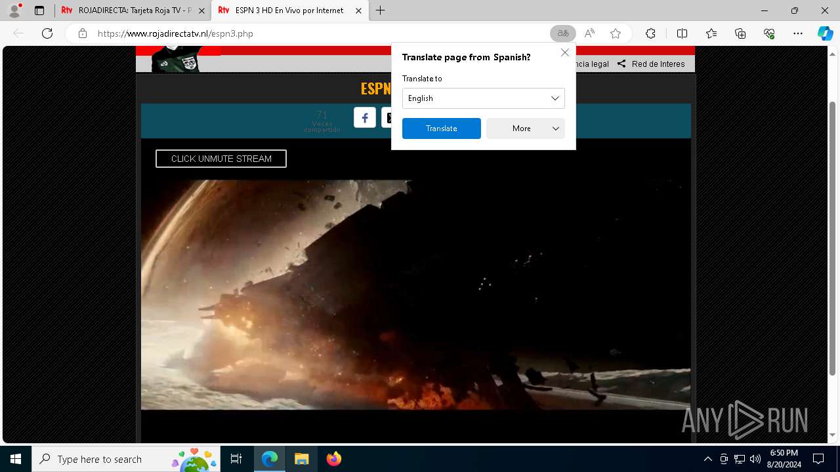840x472 pixels.
Task: Open the Extensions menu
Action: [x=650, y=33]
